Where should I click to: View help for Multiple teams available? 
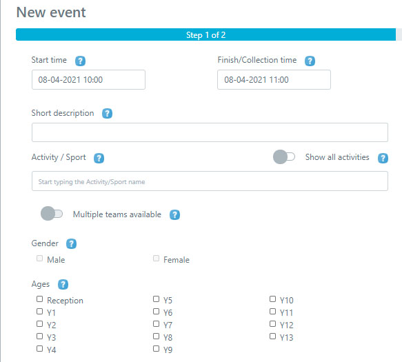[x=175, y=214]
